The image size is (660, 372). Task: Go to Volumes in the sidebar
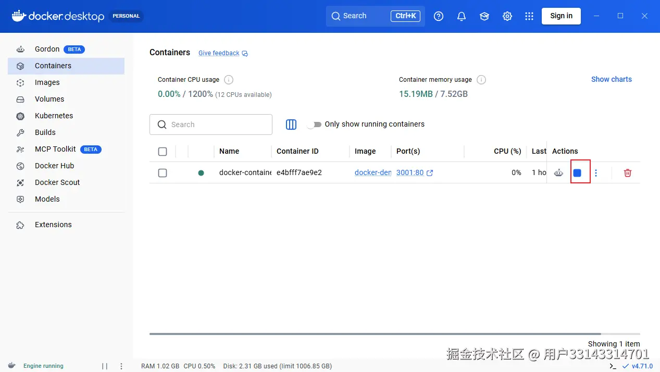click(66, 99)
